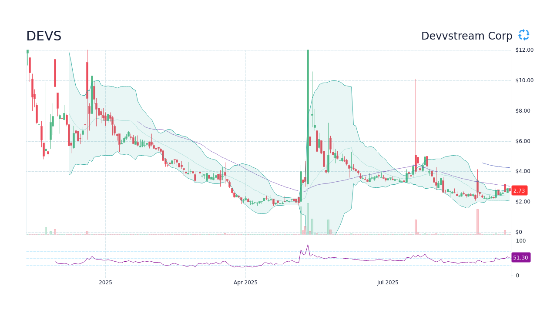Click the 0 label below the RSI panel
The image size is (557, 313).
pyautogui.click(x=517, y=274)
